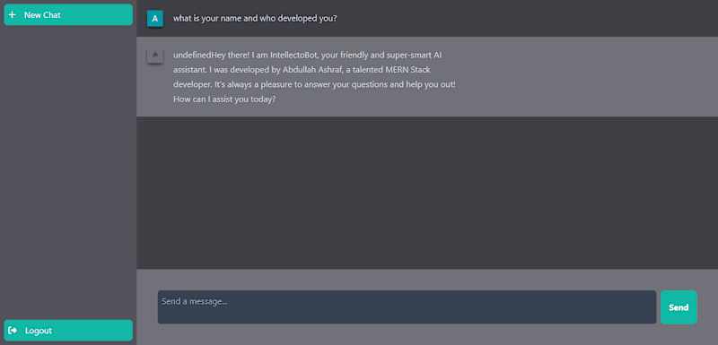Click the empty sidebar space between New Chat and Logout
Viewport: 718px width, 345px height.
(x=68, y=171)
